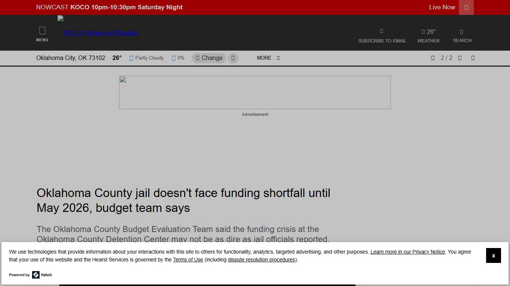This screenshot has width=510, height=286.
Task: Open the Weather icon showing 26°
Action: point(423,32)
